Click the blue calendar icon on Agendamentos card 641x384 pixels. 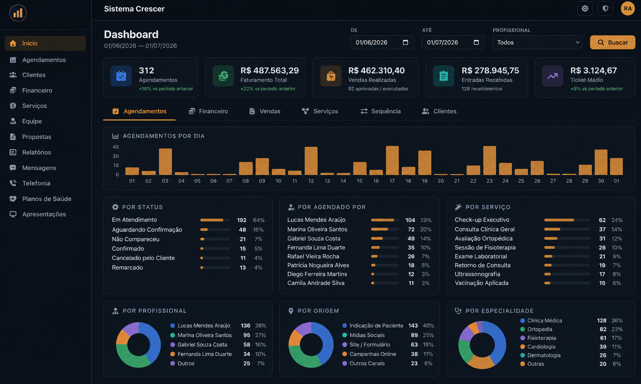pos(121,76)
